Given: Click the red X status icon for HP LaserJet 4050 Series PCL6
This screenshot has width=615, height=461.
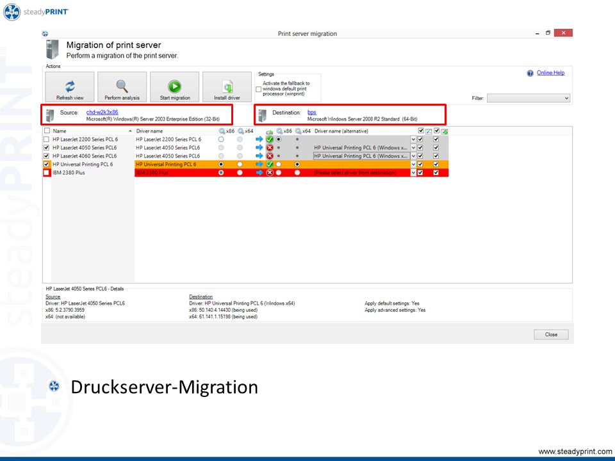Looking at the screenshot, I should (x=270, y=148).
